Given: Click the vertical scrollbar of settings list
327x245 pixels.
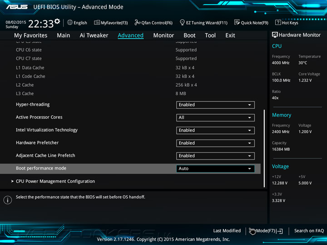Looking at the screenshot, I should pos(264,148).
